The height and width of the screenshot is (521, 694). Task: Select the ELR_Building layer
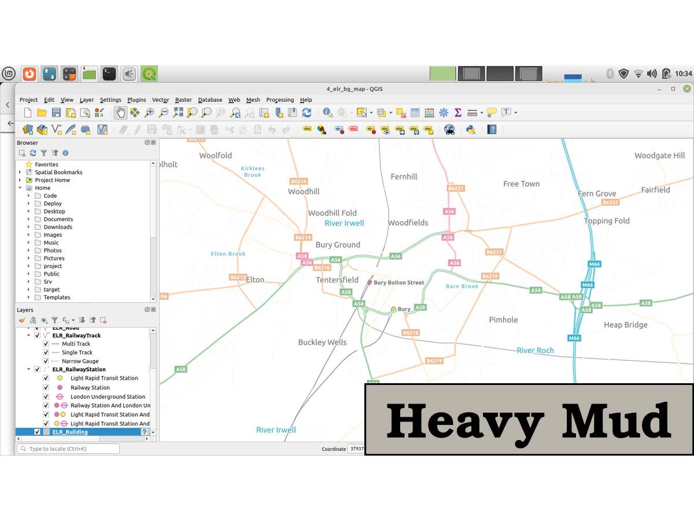coord(70,432)
